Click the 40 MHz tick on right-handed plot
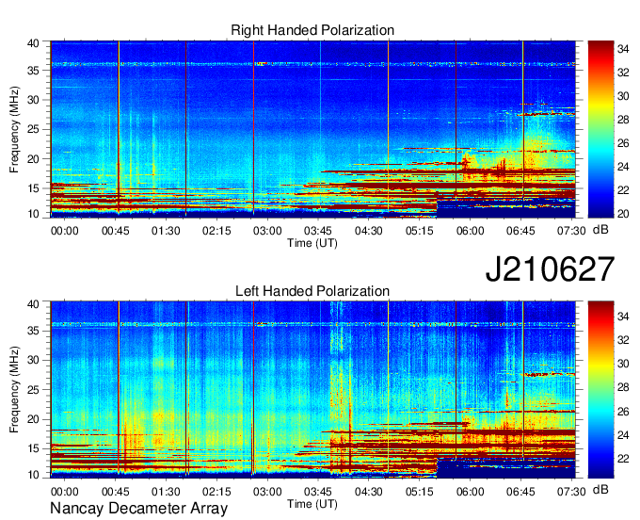This screenshot has width=640, height=520. point(33,43)
